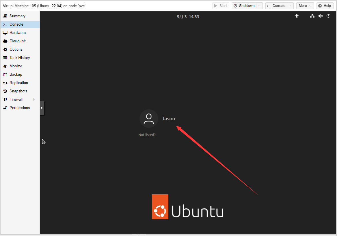337x236 pixels.
Task: Open the power icon in the top bar
Action: coord(328,16)
